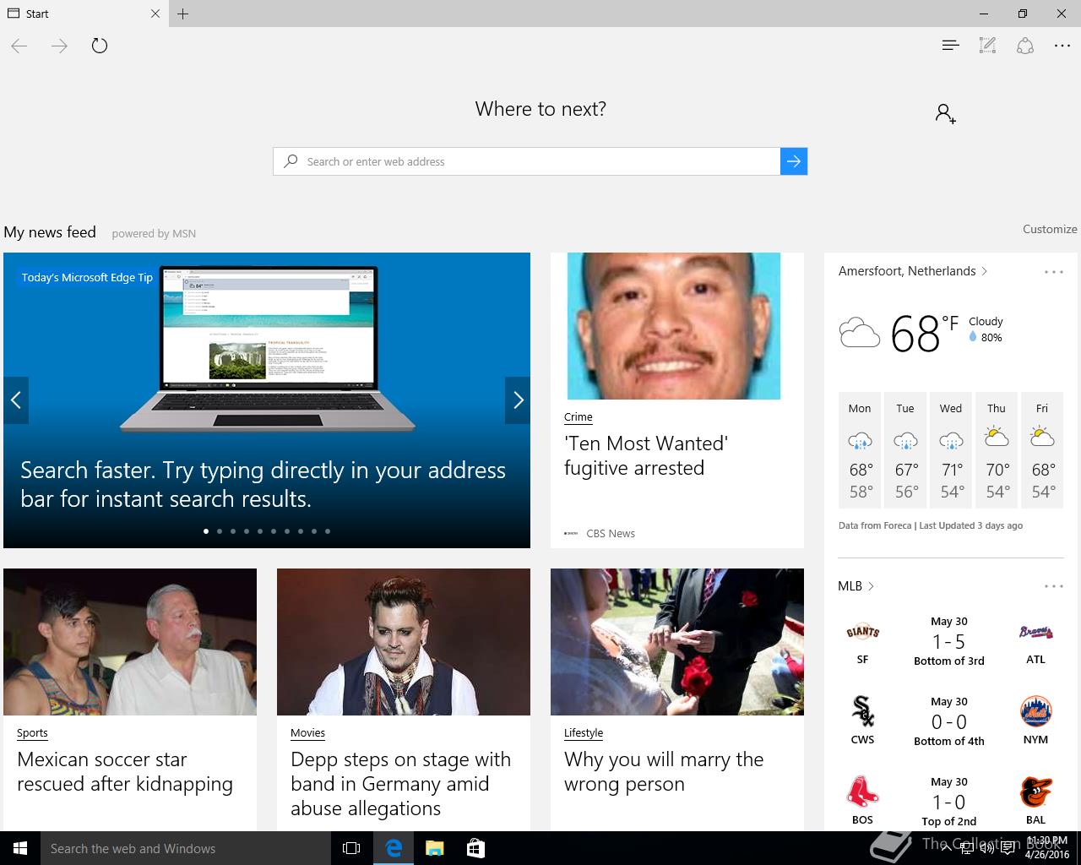Click the search or web address field

click(x=527, y=161)
